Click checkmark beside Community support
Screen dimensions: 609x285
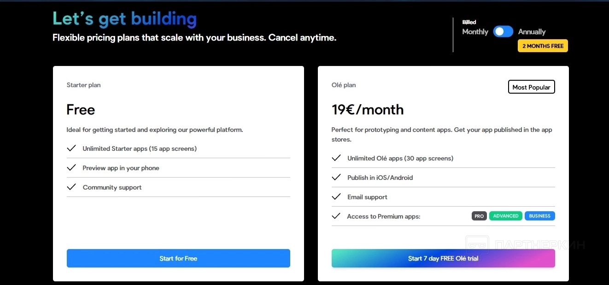(x=71, y=187)
